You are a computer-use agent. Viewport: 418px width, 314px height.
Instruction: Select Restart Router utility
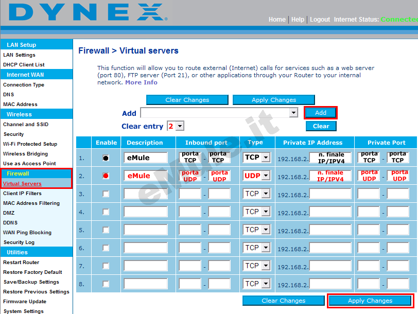(21, 263)
